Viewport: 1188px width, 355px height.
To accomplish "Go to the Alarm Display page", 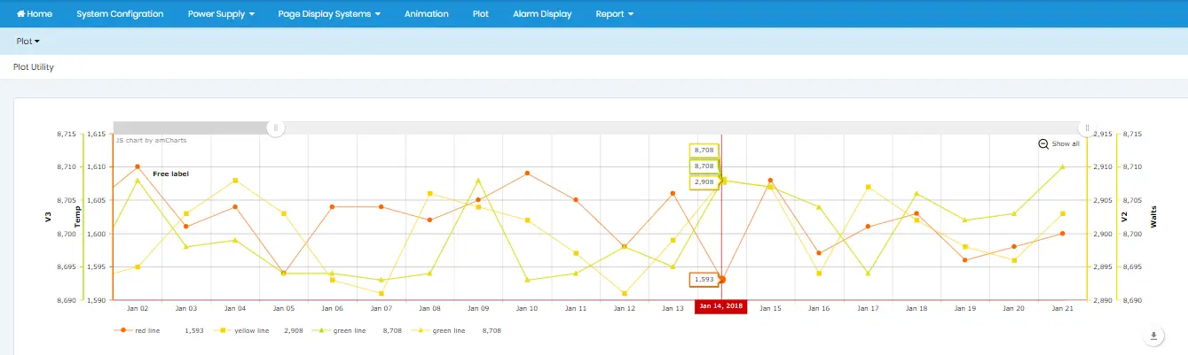I will tap(542, 14).
